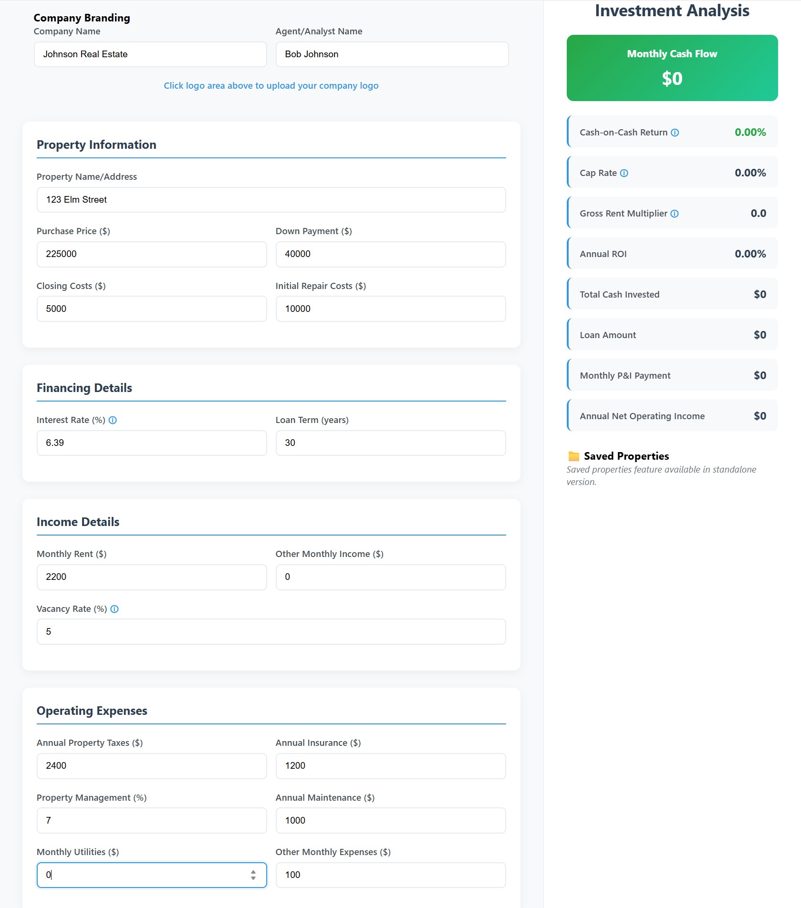Click the info icon beside Cash-on-Cash Return
This screenshot has width=801, height=908.
[x=675, y=133]
